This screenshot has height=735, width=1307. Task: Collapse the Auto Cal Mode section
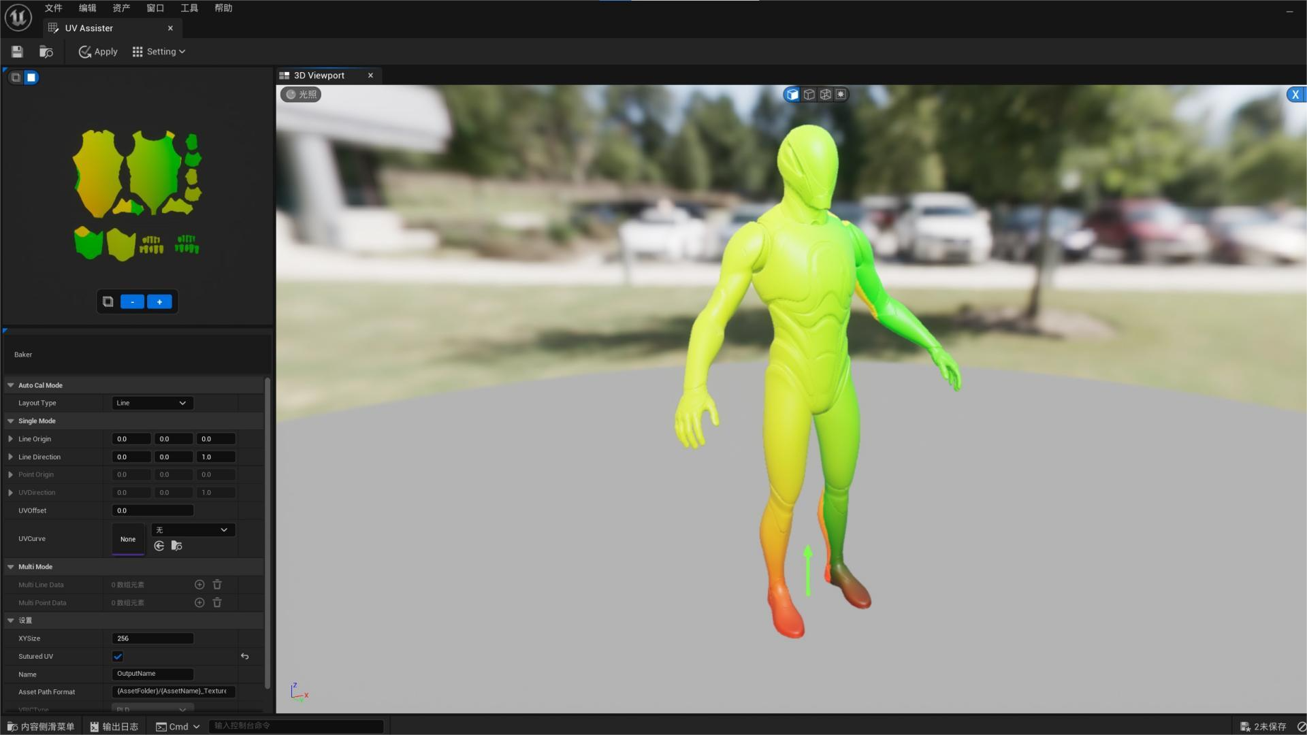11,385
